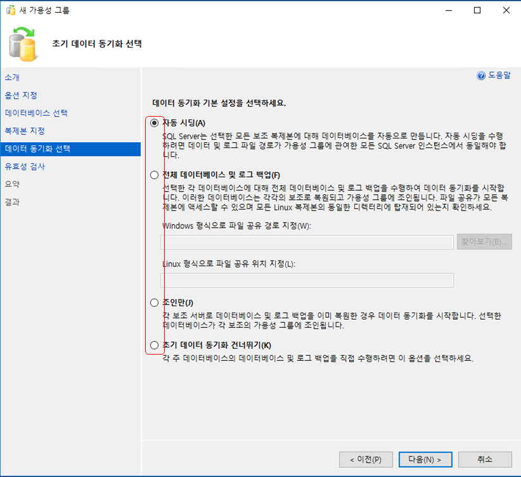The width and height of the screenshot is (521, 477).
Task: Cancel the wizard with 취소
Action: 485,459
